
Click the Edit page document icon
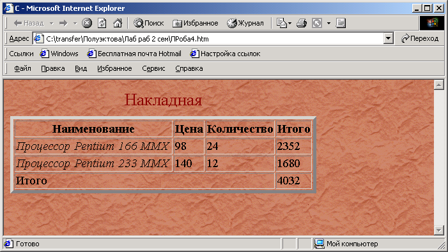(x=341, y=23)
